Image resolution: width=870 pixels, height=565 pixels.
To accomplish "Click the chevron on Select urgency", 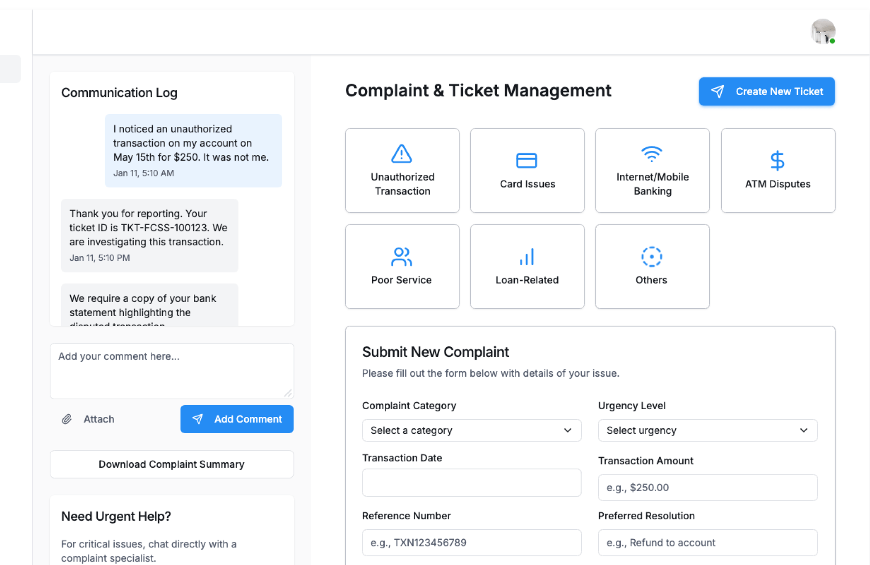I will tap(803, 431).
